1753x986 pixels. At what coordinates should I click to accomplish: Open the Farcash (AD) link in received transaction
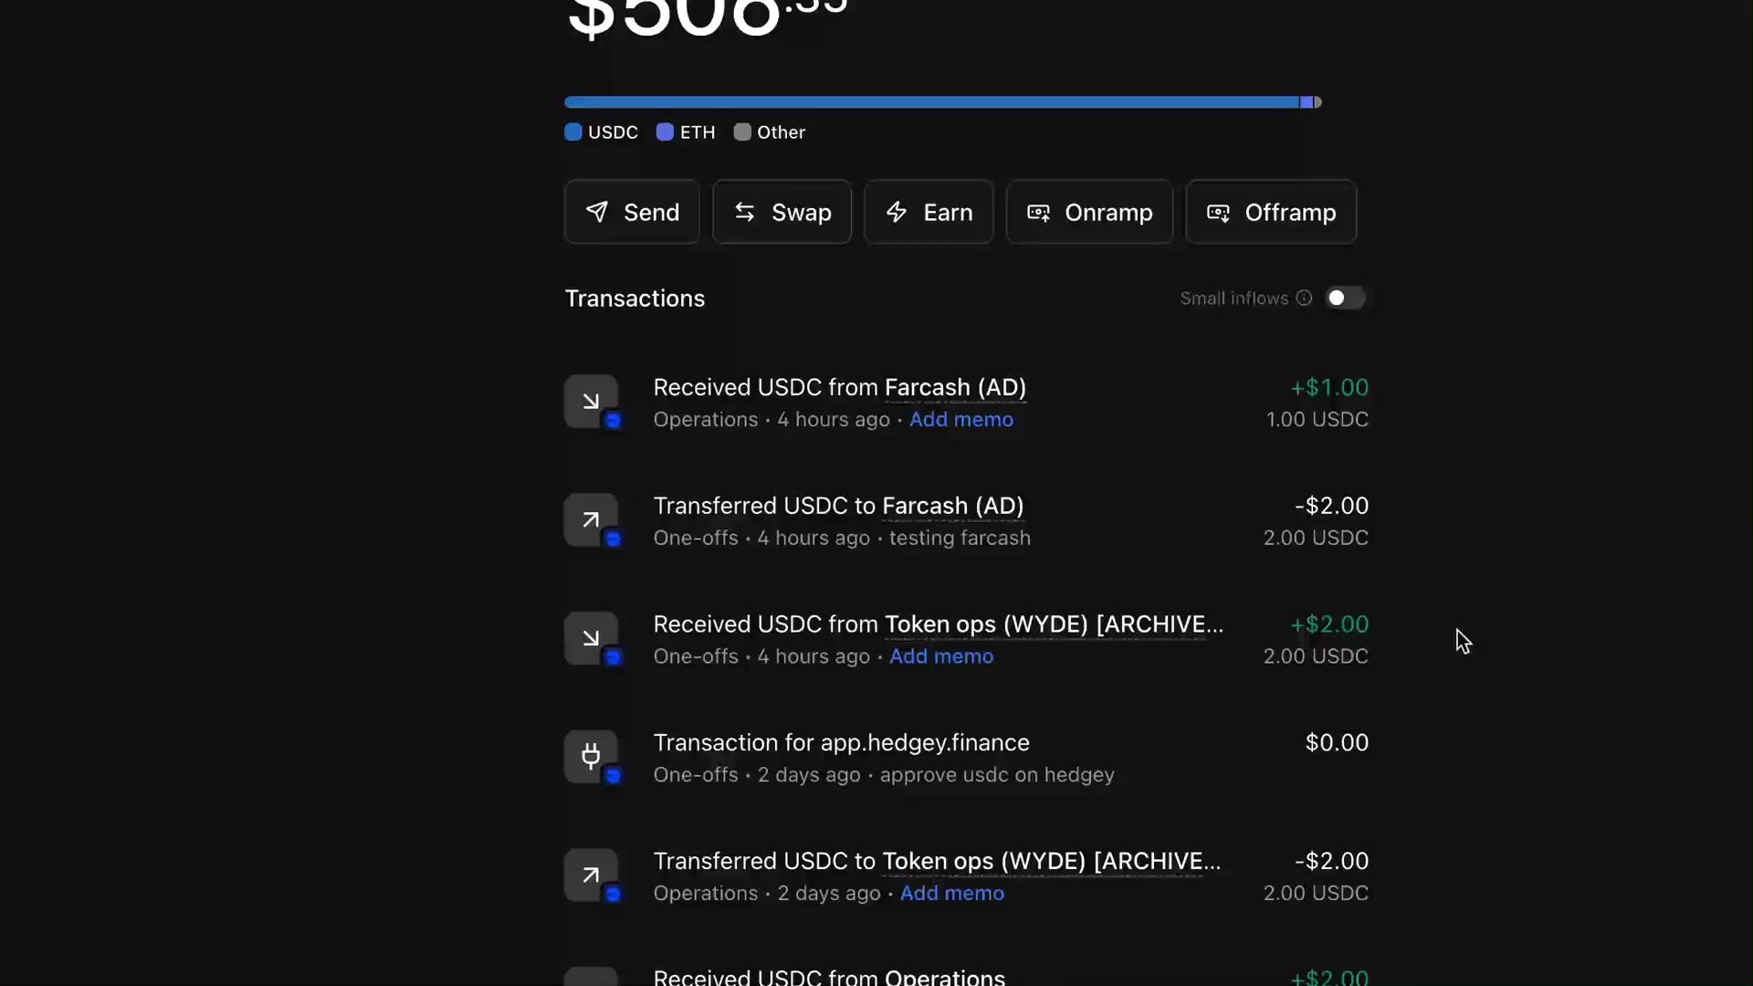pos(954,388)
